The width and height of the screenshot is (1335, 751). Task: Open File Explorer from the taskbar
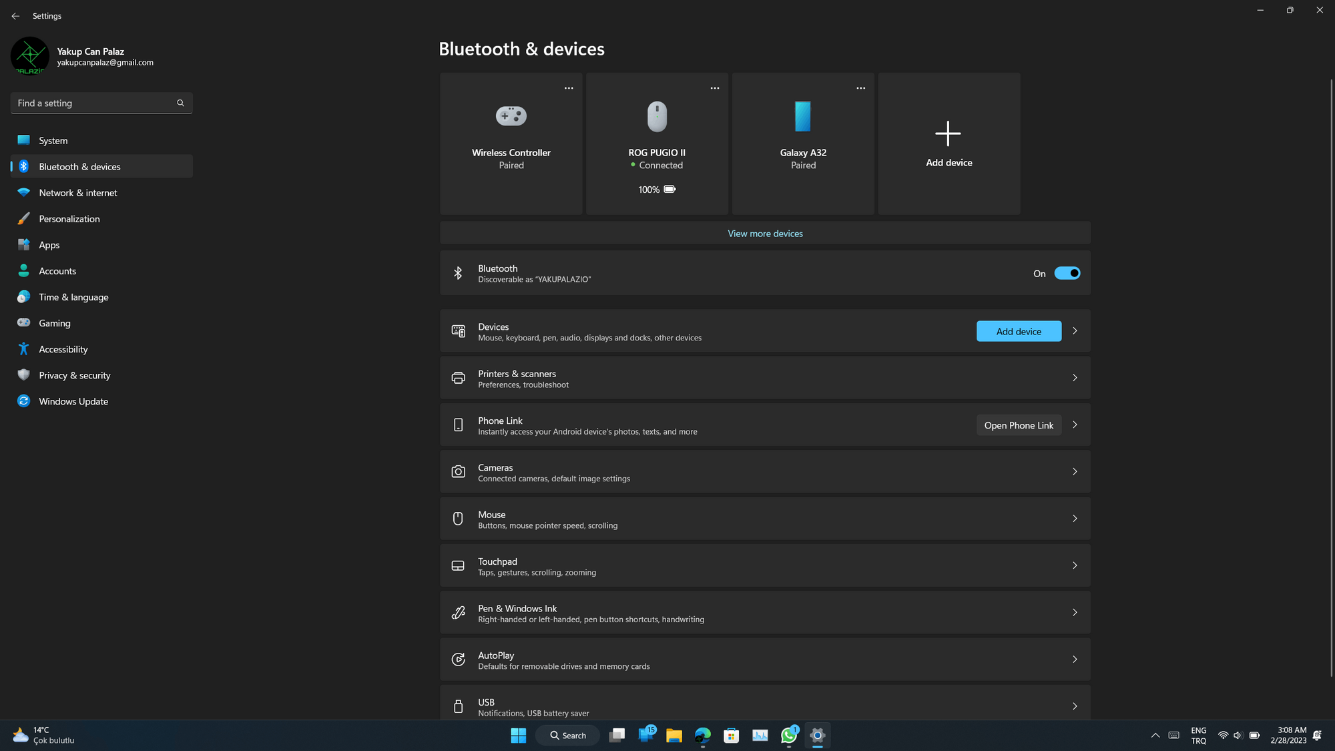coord(674,736)
